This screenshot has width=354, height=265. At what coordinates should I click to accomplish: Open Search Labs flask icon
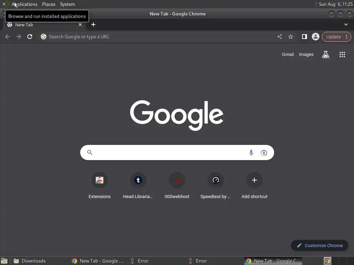click(326, 54)
